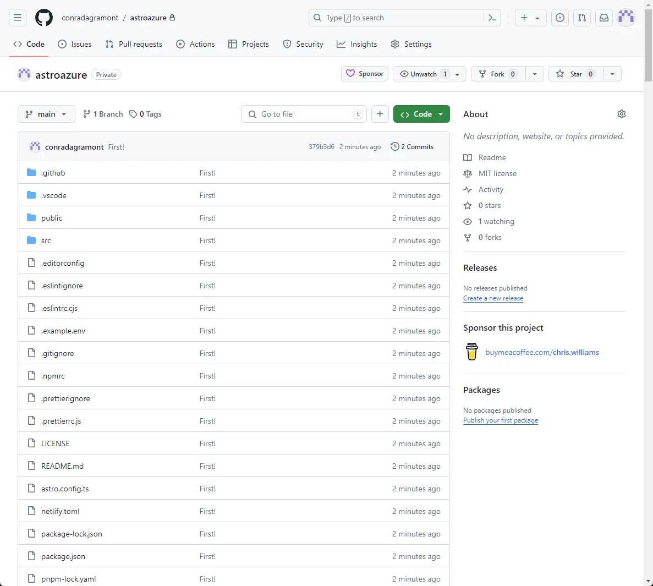Click the GitHub logo homepage icon
The image size is (653, 586).
pyautogui.click(x=43, y=18)
